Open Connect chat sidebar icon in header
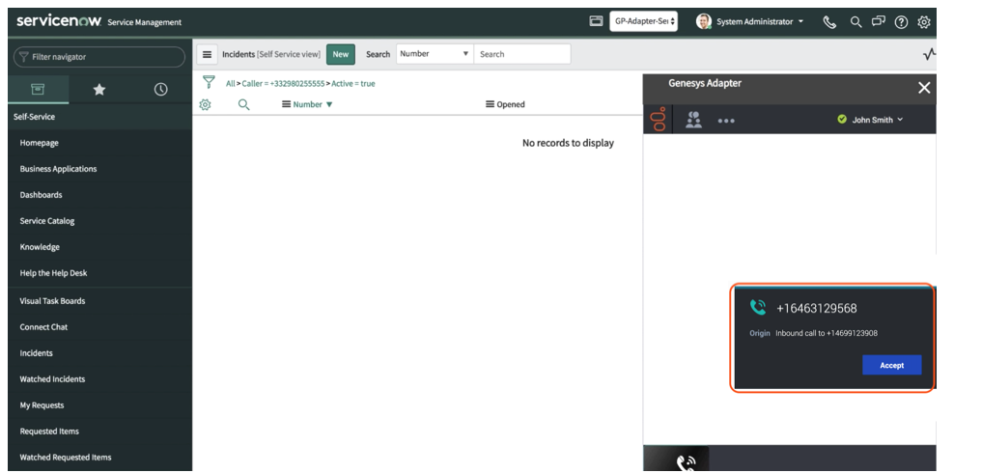Image resolution: width=982 pixels, height=473 pixels. point(878,22)
